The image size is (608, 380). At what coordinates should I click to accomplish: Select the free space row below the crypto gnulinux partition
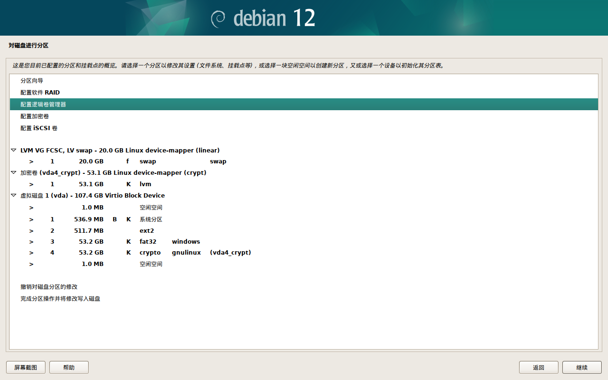tap(304, 264)
